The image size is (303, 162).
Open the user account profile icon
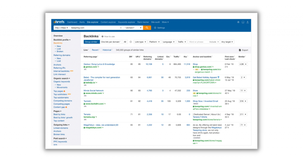[x=248, y=22]
